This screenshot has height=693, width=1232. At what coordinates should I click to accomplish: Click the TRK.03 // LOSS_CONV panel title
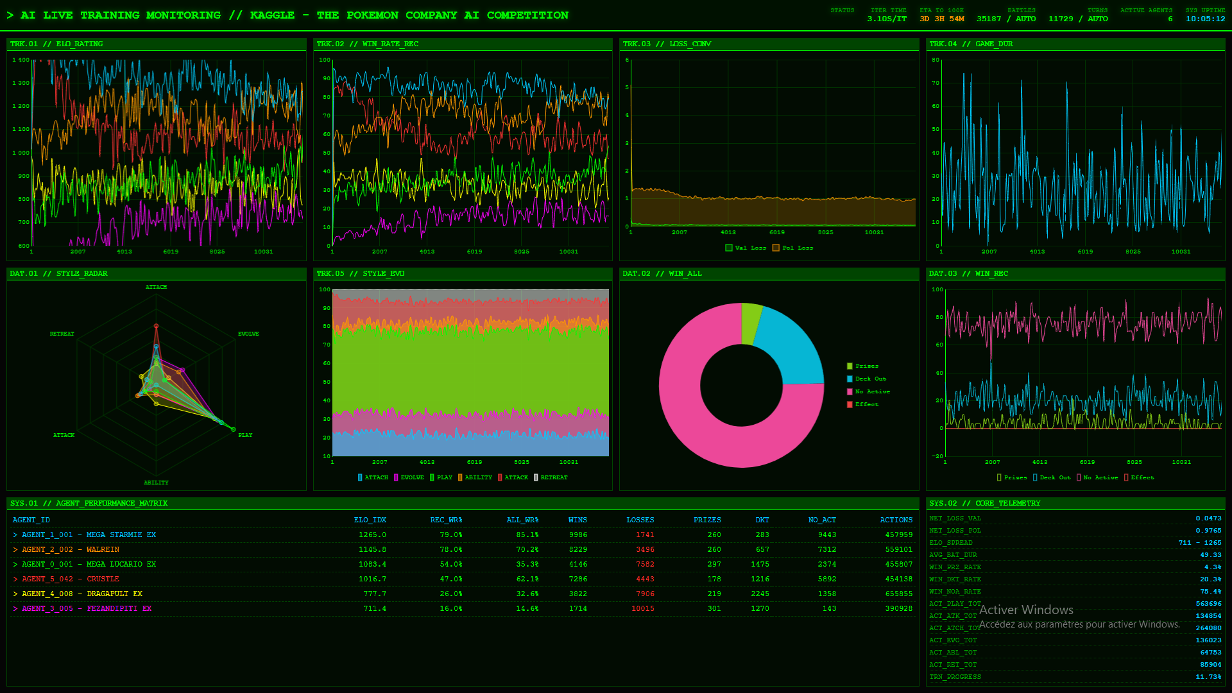coord(667,44)
